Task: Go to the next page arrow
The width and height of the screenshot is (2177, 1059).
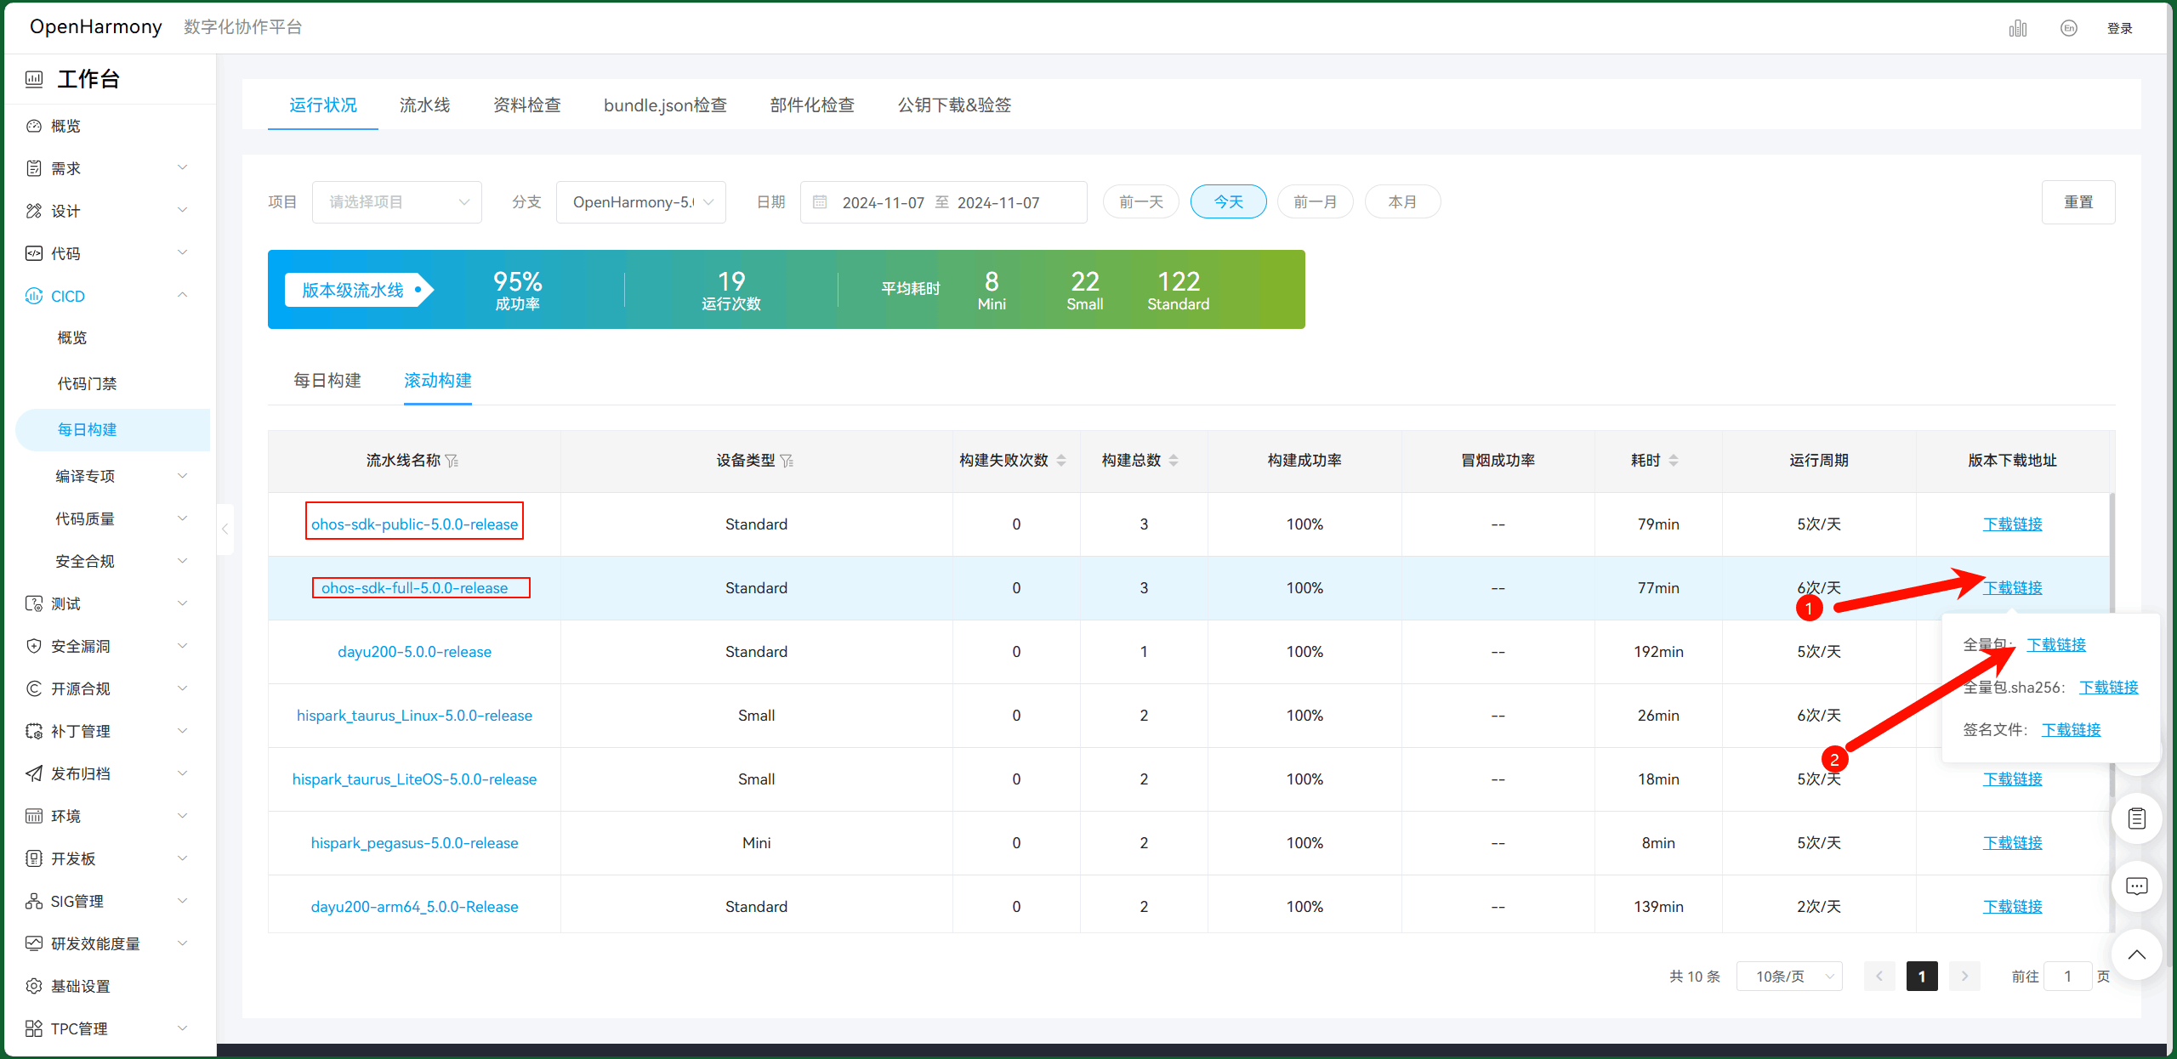Action: [1964, 977]
